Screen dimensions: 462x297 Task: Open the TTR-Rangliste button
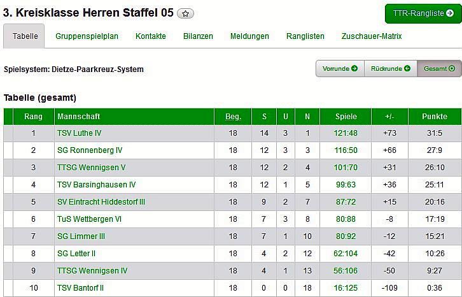point(423,13)
